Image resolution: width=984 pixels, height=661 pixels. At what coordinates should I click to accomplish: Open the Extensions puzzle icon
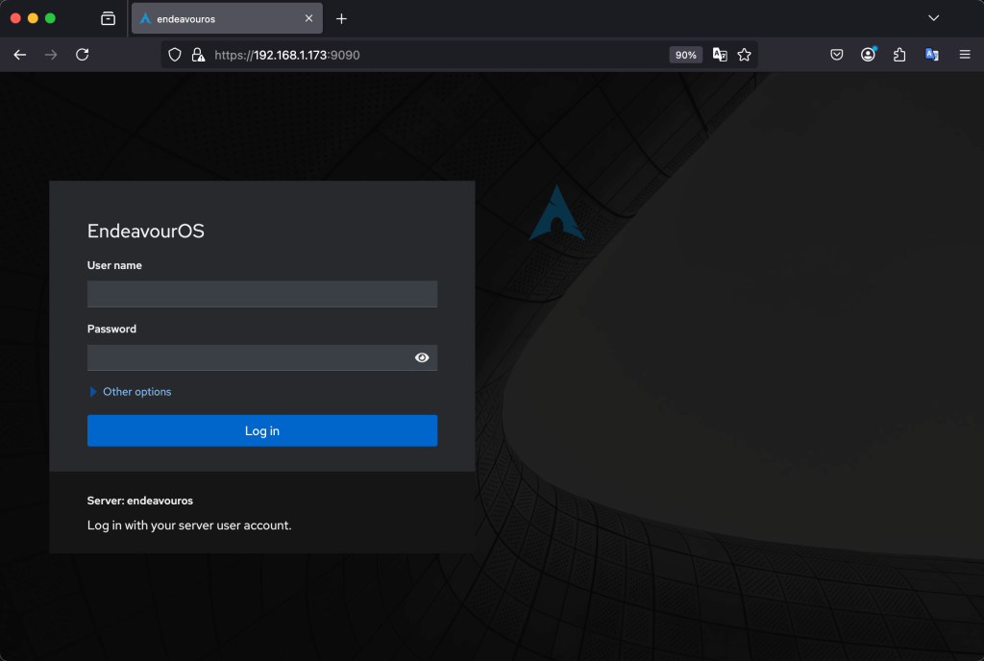(899, 55)
